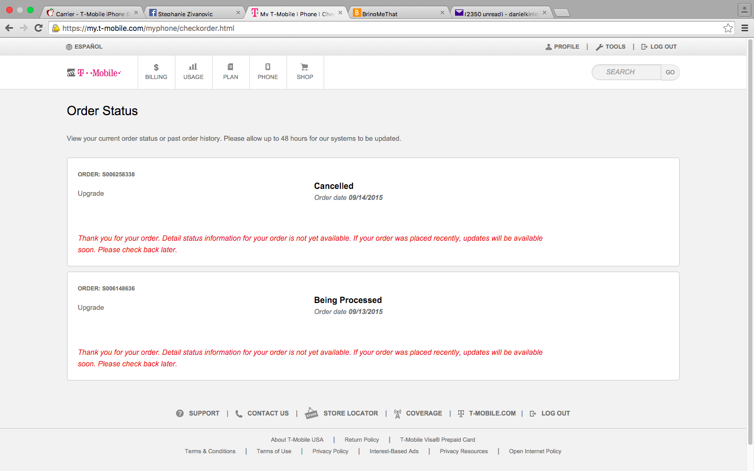The image size is (754, 471).
Task: Click the T-Mobile logo
Action: pos(94,73)
